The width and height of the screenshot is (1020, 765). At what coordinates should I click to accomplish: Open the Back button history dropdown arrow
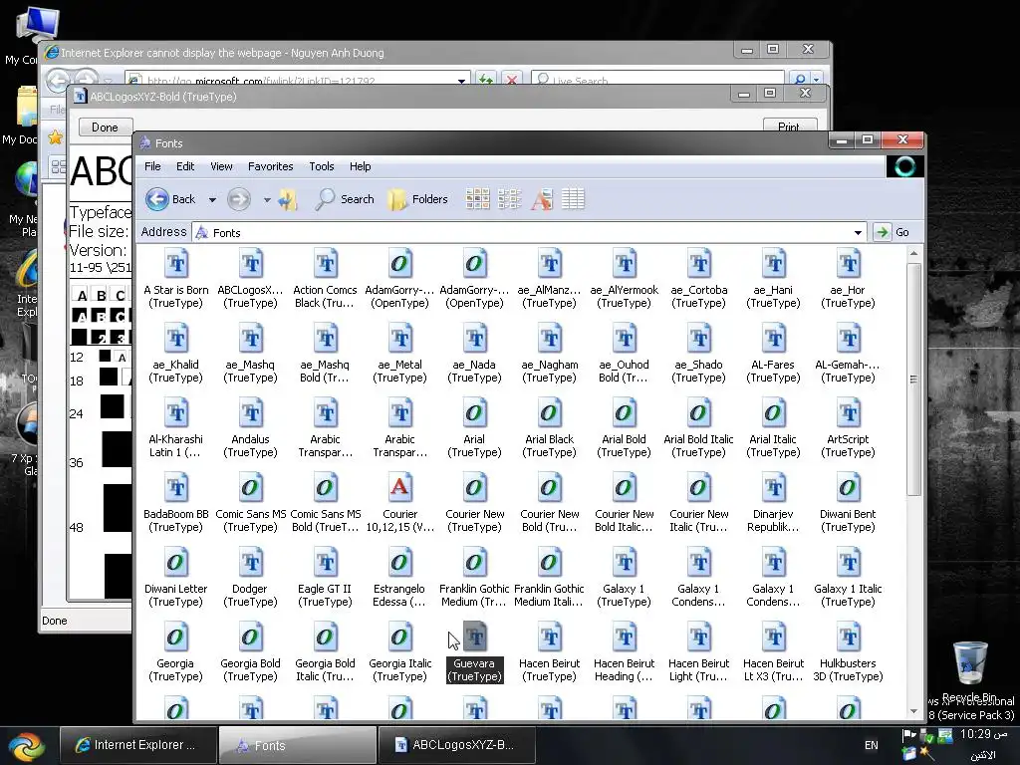[x=212, y=199]
